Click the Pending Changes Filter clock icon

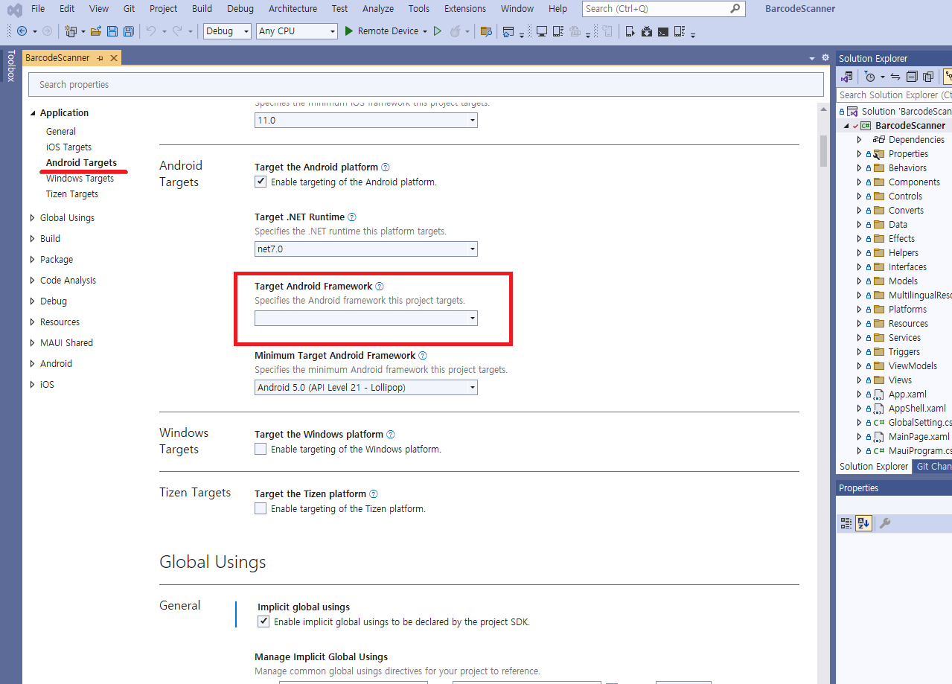pos(869,77)
